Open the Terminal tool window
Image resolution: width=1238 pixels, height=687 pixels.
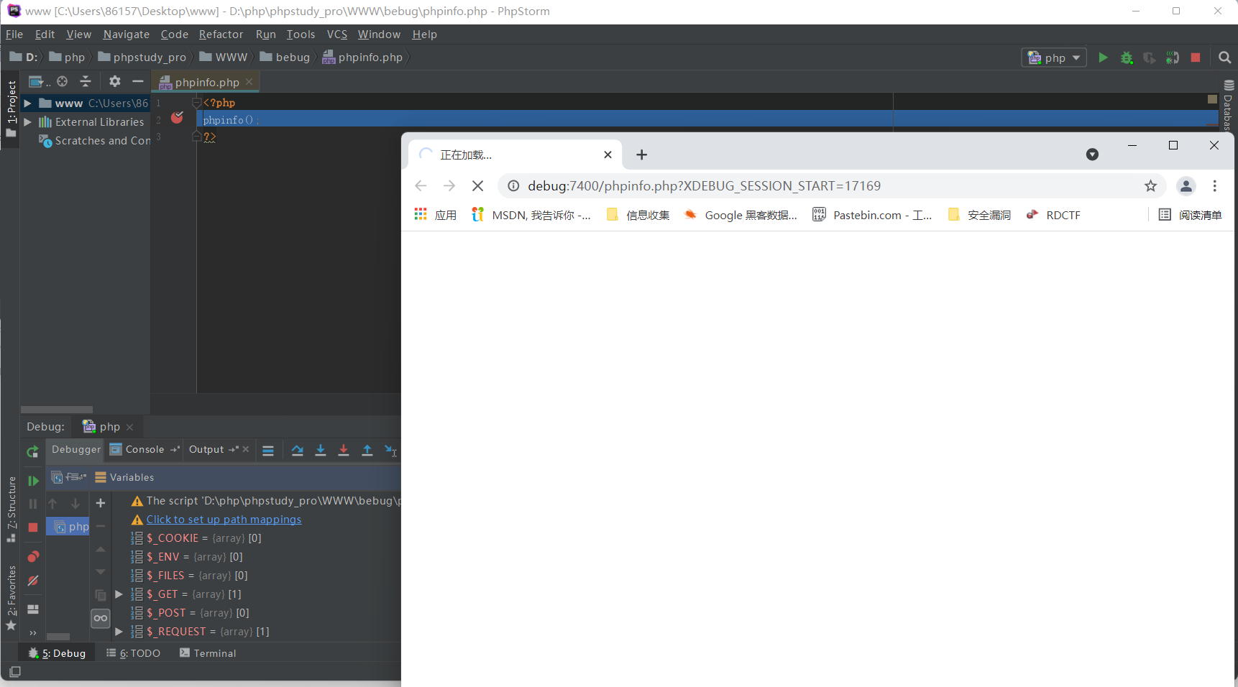[208, 653]
